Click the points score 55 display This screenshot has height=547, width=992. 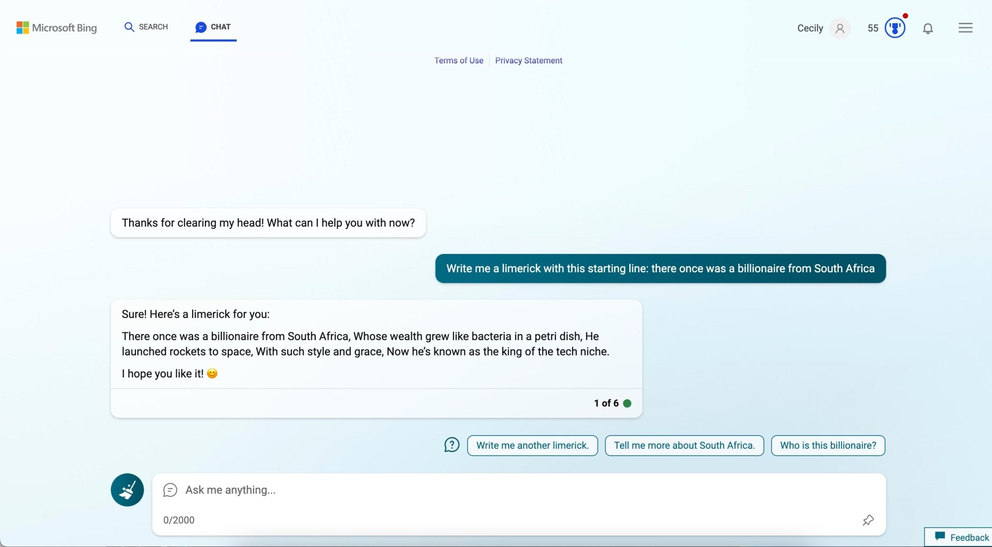[x=872, y=27]
